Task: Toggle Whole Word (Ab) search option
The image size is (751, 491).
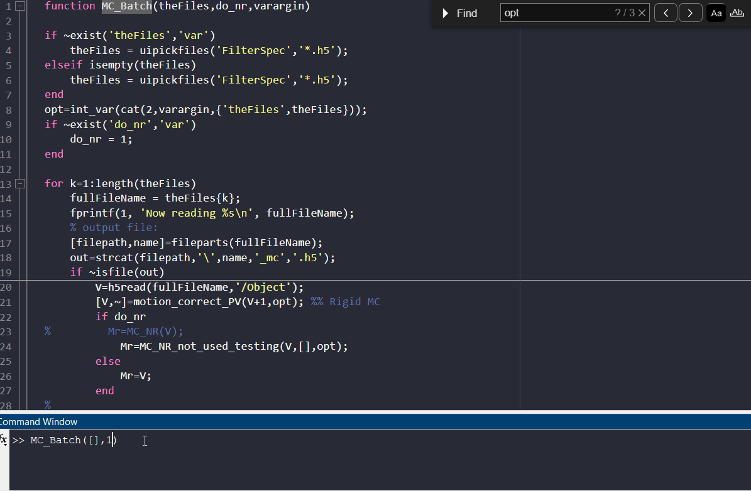Action: 737,13
